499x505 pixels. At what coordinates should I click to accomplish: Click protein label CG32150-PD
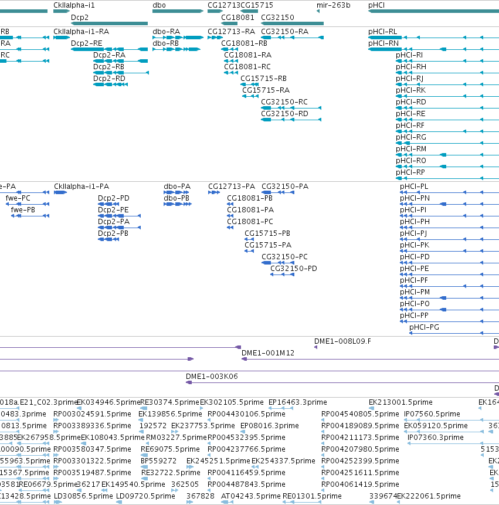point(294,269)
